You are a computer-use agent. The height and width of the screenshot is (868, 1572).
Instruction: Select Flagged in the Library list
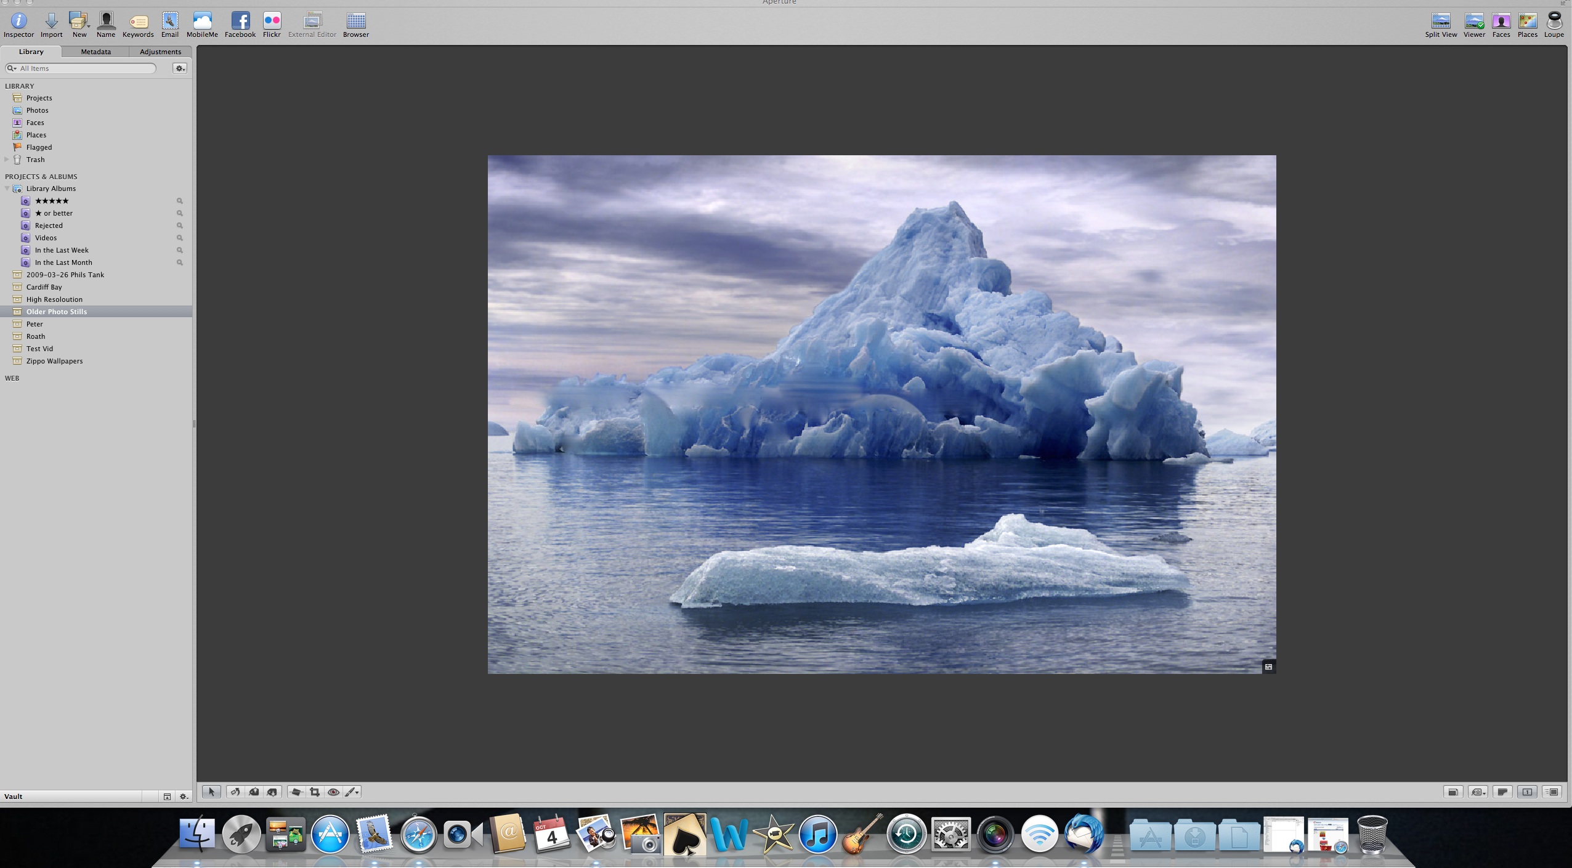coord(96,147)
